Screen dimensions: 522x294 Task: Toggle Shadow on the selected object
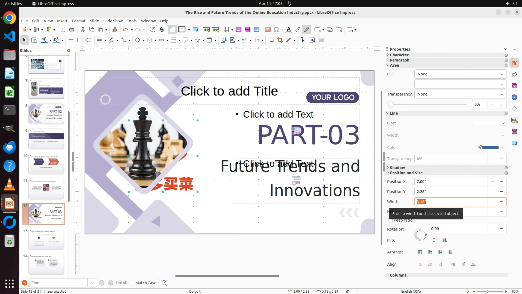pyautogui.click(x=271, y=40)
